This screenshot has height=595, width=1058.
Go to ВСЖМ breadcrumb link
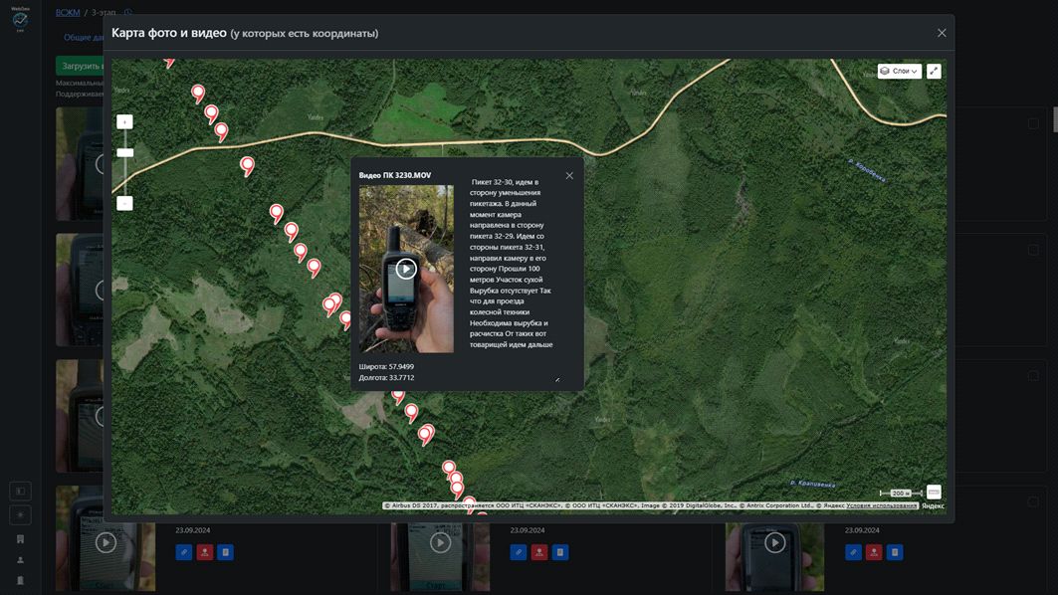click(68, 12)
